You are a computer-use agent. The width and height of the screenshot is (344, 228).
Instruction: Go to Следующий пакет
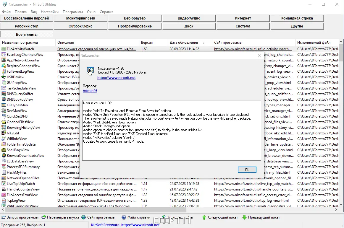[x=220, y=217]
